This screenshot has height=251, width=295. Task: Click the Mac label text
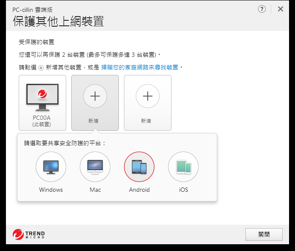pyautogui.click(x=95, y=190)
